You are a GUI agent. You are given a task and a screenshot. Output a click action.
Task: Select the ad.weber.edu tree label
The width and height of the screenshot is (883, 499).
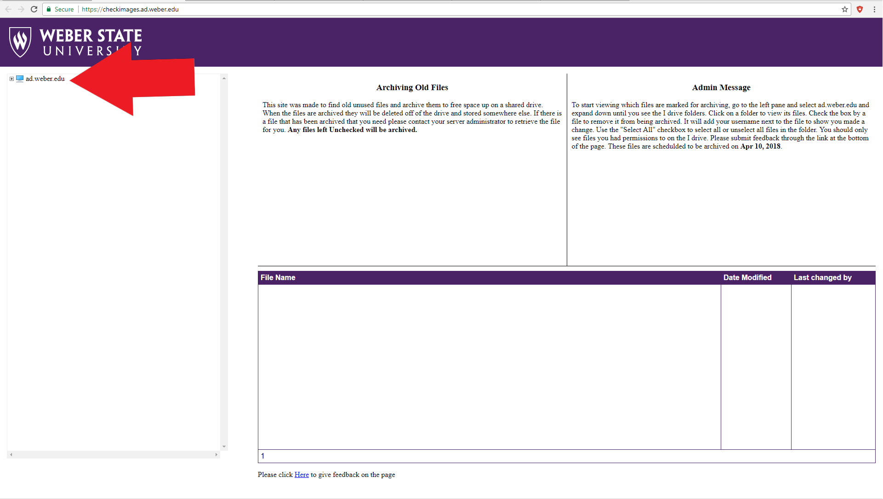pyautogui.click(x=45, y=79)
